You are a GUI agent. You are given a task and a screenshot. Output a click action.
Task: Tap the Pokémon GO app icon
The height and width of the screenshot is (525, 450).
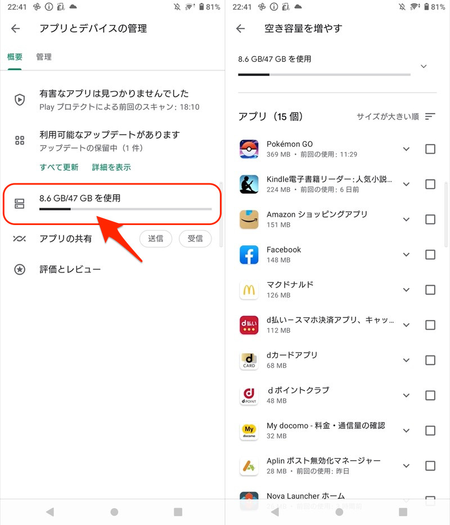pyautogui.click(x=249, y=149)
